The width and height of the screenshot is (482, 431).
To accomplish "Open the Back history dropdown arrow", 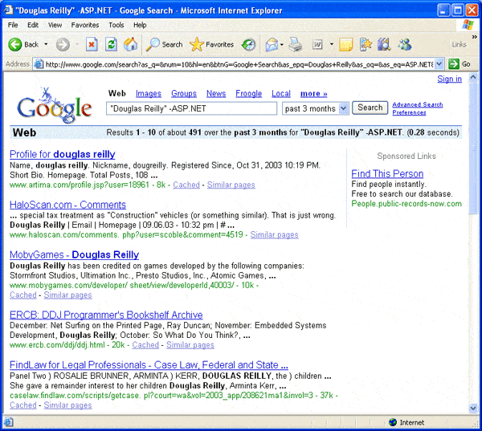I will 46,45.
